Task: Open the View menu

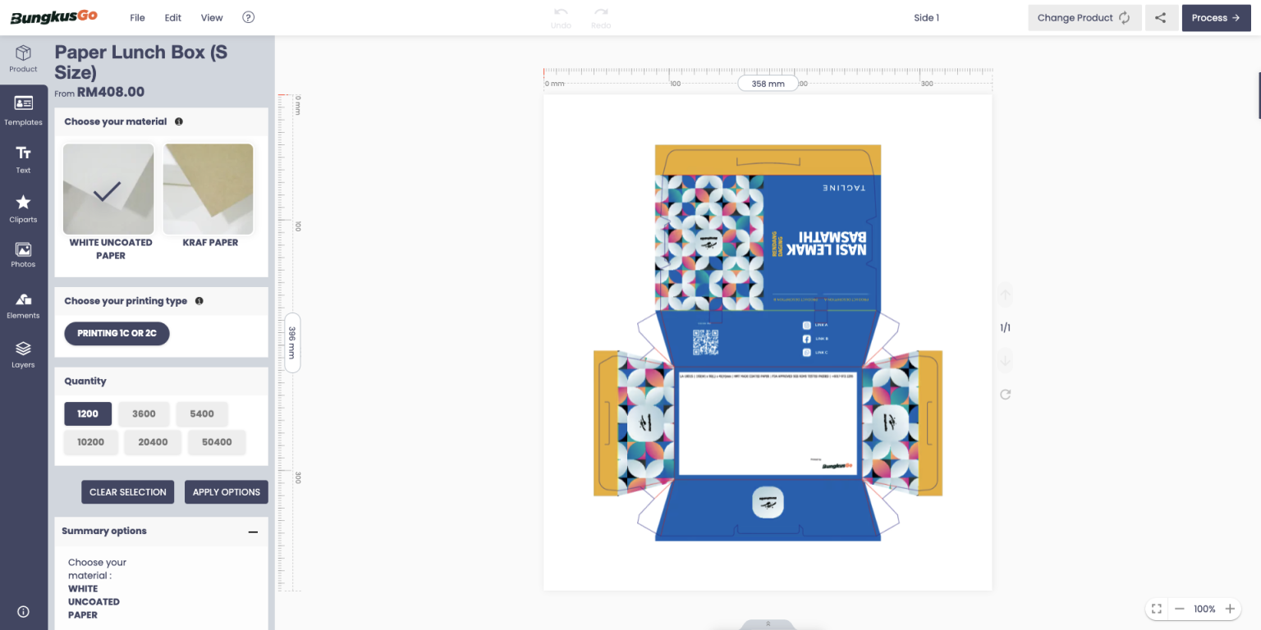Action: click(x=212, y=18)
